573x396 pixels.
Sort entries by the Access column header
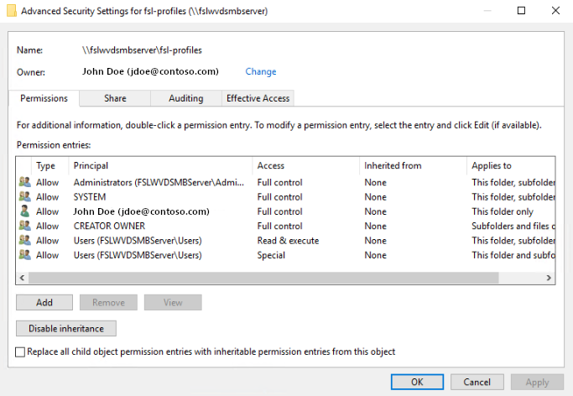point(305,165)
